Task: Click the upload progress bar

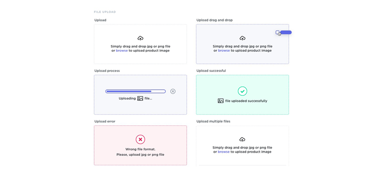Action: [x=135, y=91]
